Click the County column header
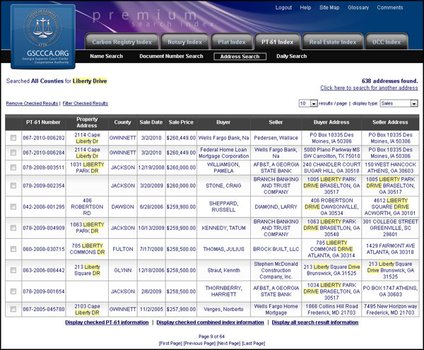 pos(122,122)
